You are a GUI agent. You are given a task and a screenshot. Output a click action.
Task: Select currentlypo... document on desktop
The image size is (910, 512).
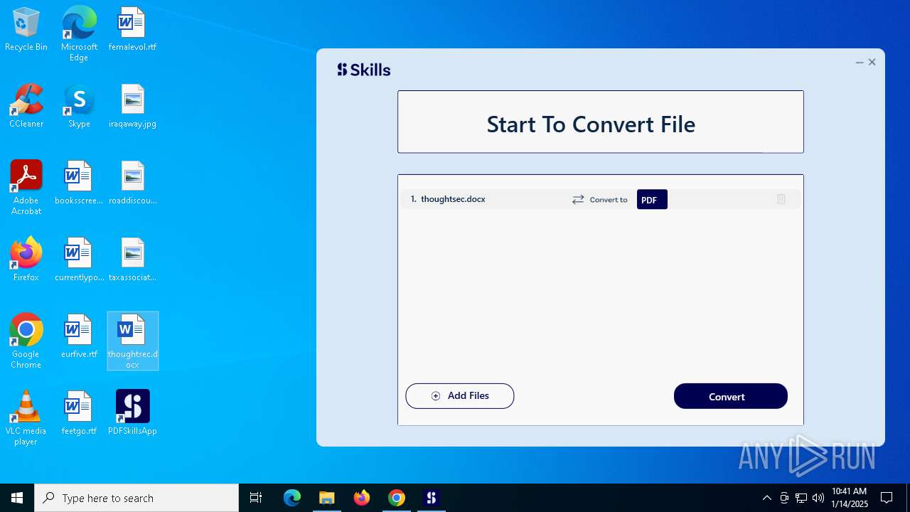click(79, 260)
